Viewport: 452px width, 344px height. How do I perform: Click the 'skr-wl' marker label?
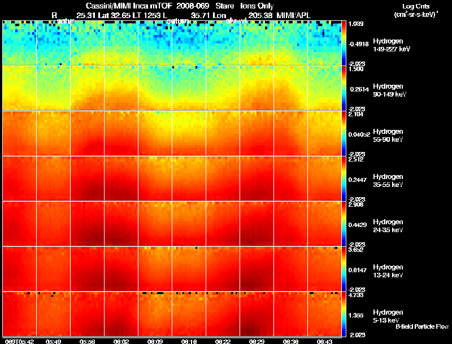pos(236,21)
